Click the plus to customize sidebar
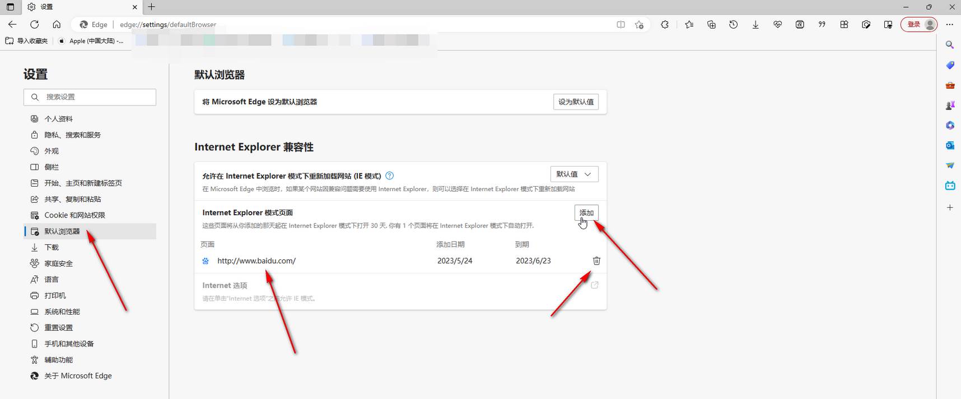 coord(950,207)
